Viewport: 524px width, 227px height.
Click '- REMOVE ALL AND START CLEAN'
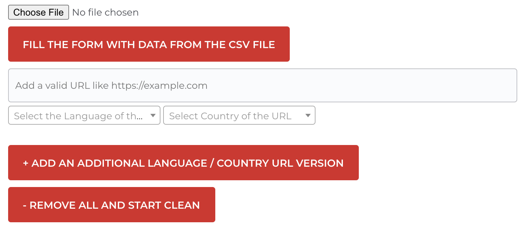pyautogui.click(x=111, y=205)
